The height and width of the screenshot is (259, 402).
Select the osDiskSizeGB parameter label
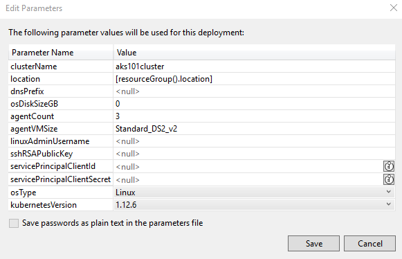34,104
